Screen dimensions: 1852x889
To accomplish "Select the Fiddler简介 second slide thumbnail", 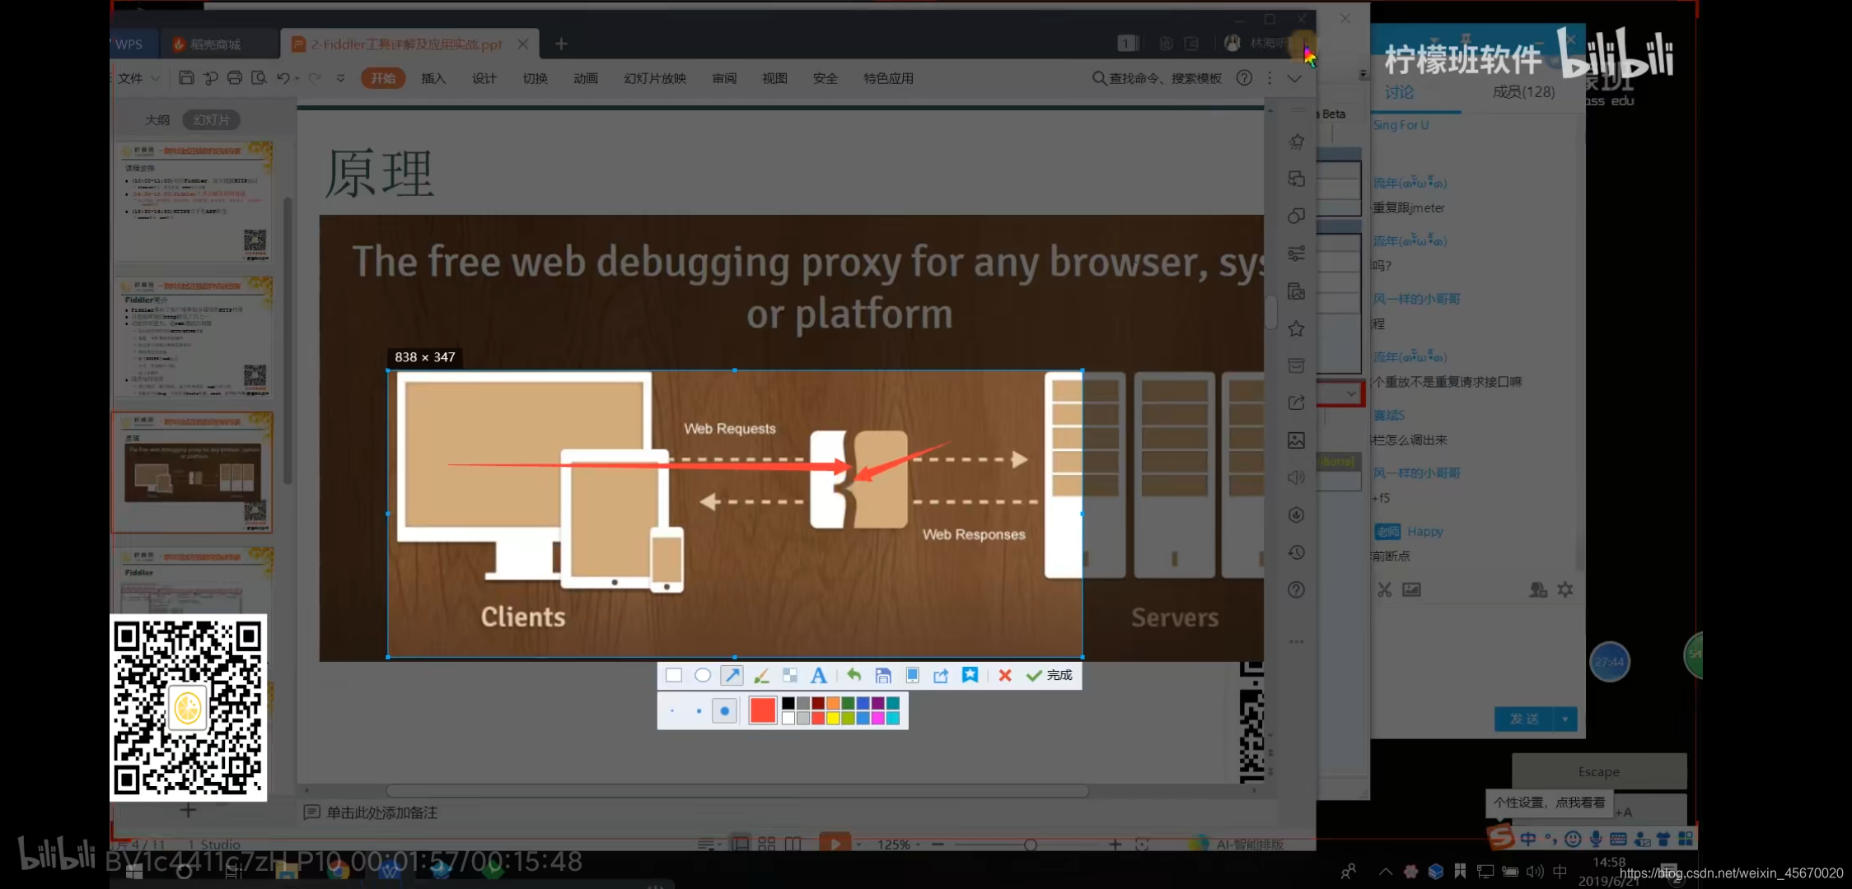I will click(193, 337).
